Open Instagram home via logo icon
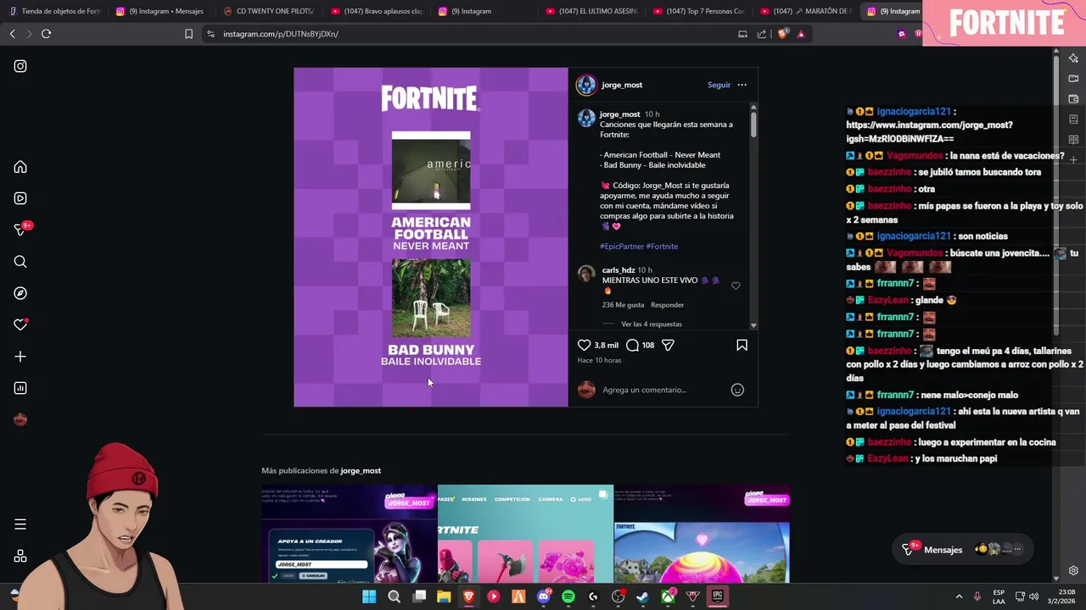Screen dimensions: 1086x610 coord(20,66)
